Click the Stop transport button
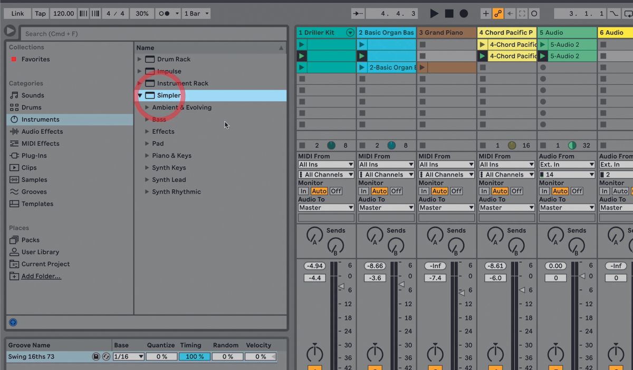 (x=449, y=13)
